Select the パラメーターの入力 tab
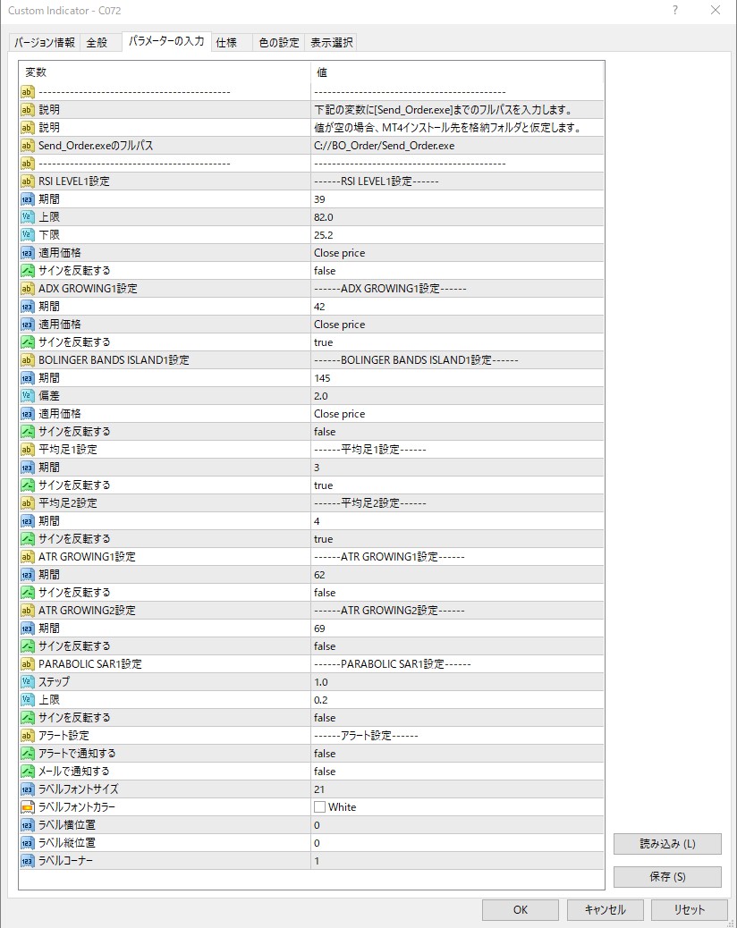 click(166, 41)
